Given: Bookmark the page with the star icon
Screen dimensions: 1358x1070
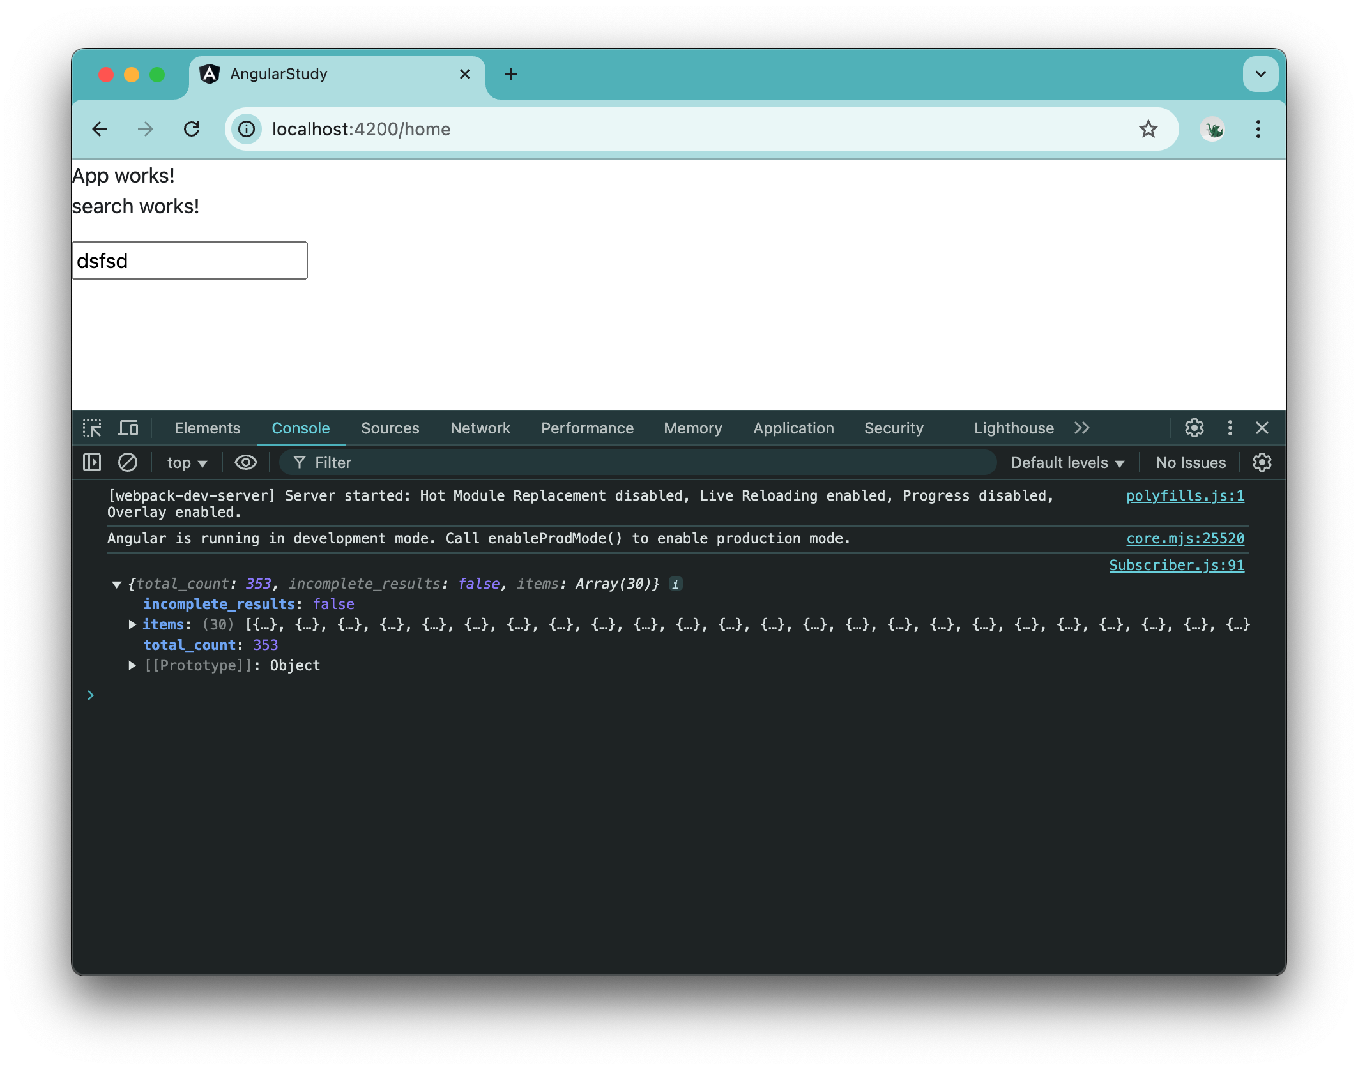Looking at the screenshot, I should coord(1148,129).
